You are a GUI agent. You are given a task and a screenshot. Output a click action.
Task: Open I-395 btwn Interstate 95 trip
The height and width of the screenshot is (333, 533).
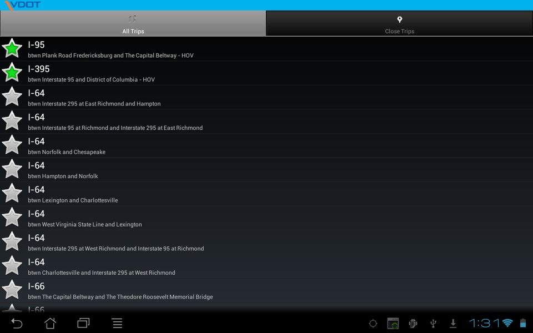coord(266,73)
